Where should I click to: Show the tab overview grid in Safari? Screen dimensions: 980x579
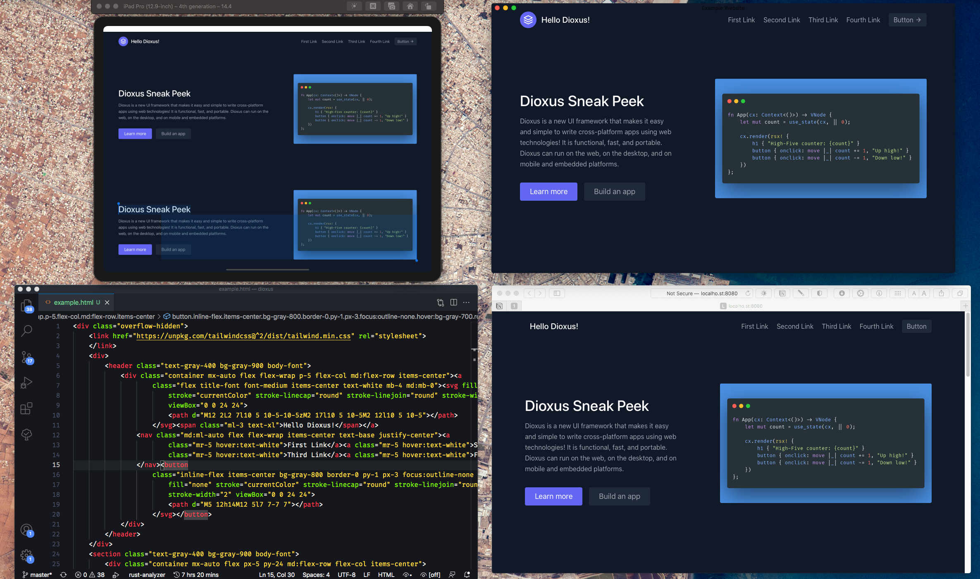960,293
